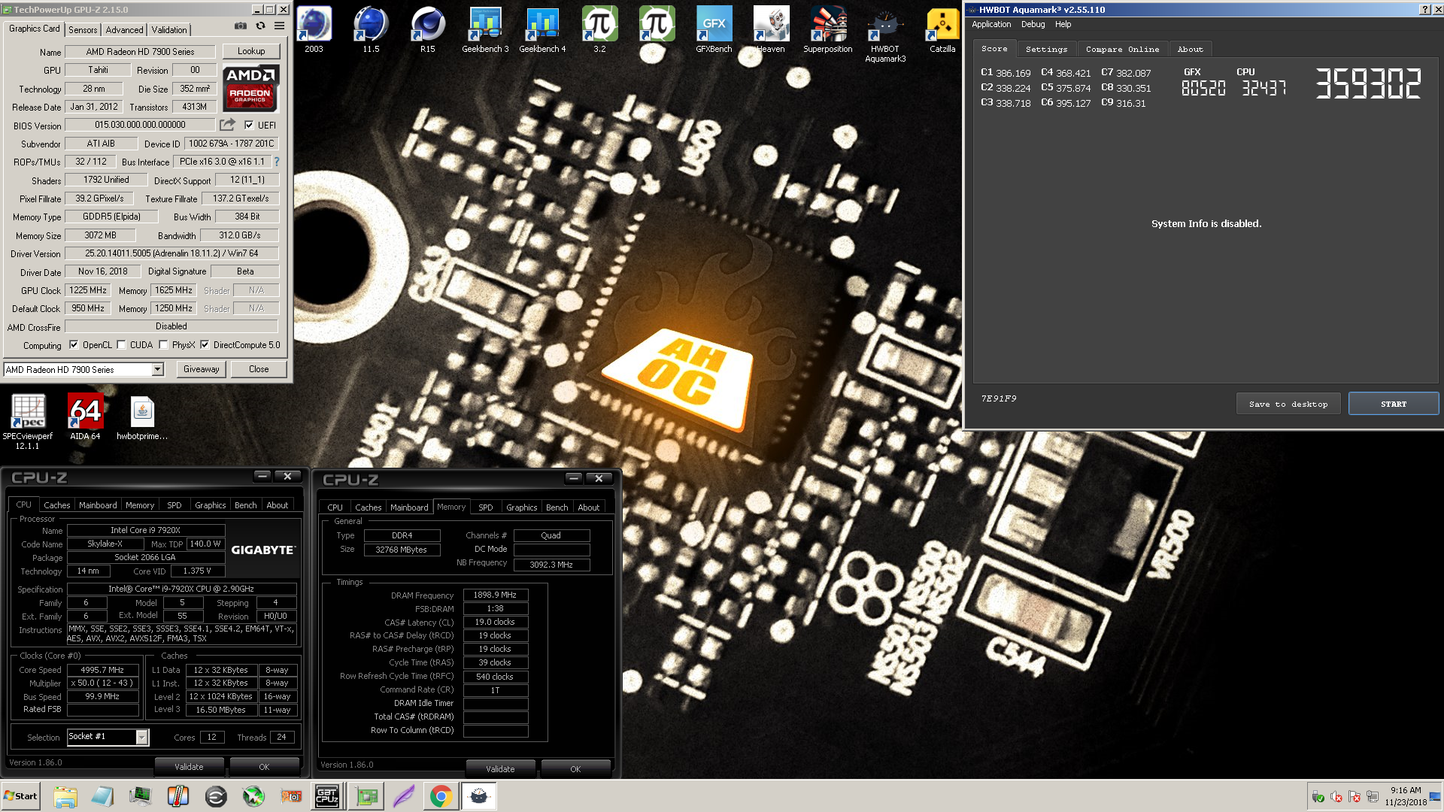Open the Superposition desktop shortcut
This screenshot has width=1444, height=812.
coord(828,30)
